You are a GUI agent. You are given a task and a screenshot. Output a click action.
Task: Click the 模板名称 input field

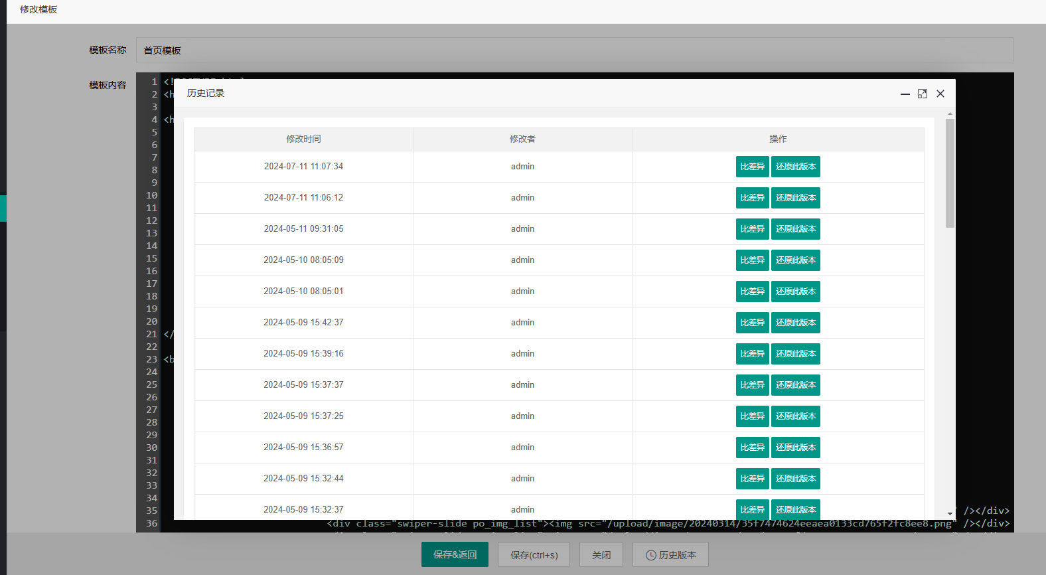coord(575,50)
